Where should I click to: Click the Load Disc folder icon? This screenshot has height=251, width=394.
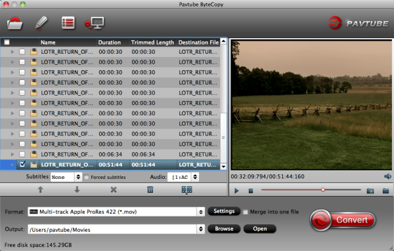(15, 23)
